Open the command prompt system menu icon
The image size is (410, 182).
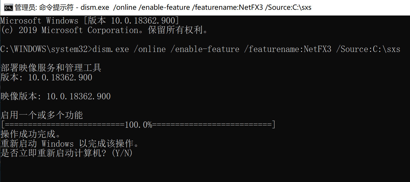point(8,7)
